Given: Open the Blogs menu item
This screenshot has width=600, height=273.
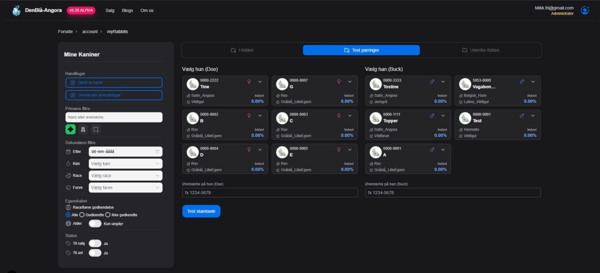Looking at the screenshot, I should point(127,10).
